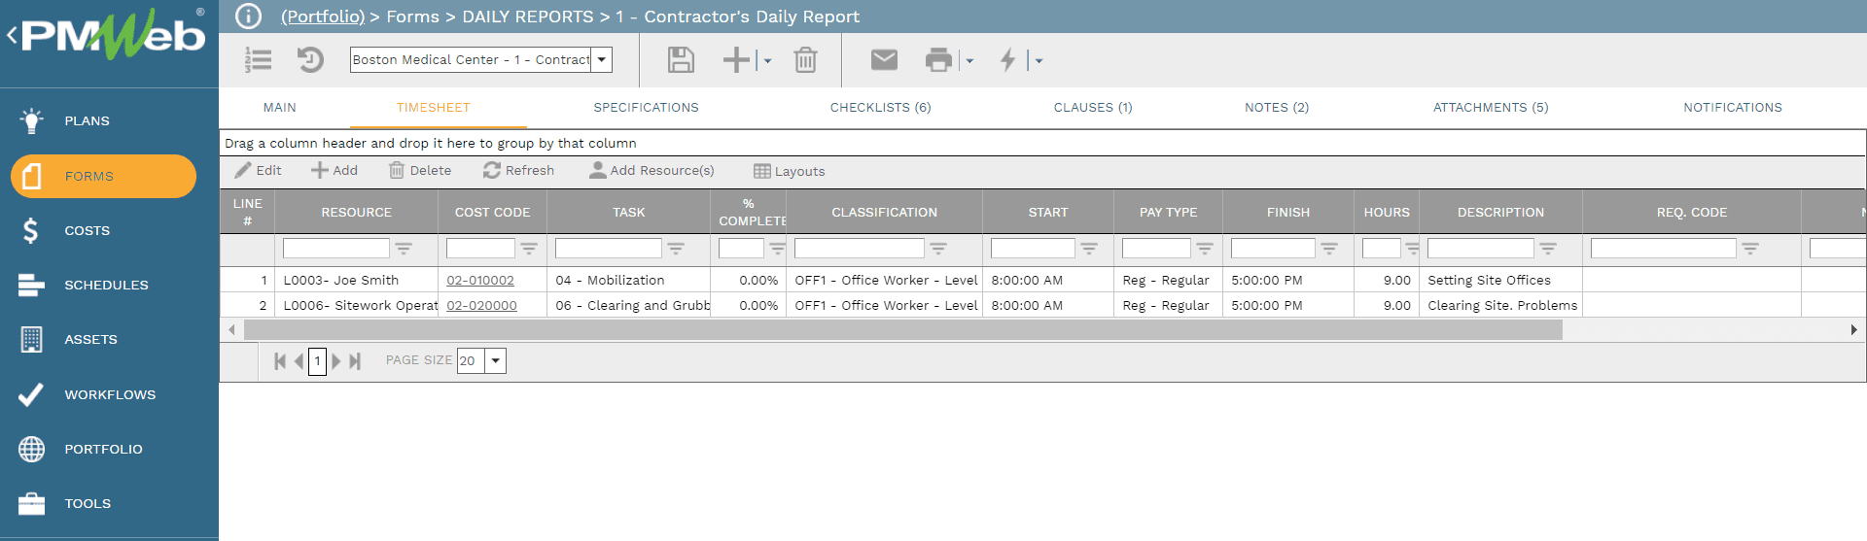Switch to the Main tab
Screen dimensions: 1867x541
point(280,108)
